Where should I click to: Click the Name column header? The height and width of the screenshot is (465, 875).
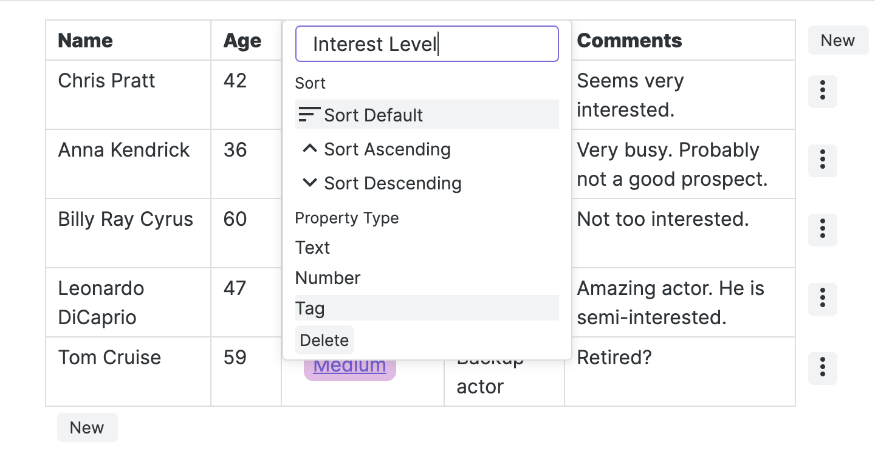(x=86, y=41)
